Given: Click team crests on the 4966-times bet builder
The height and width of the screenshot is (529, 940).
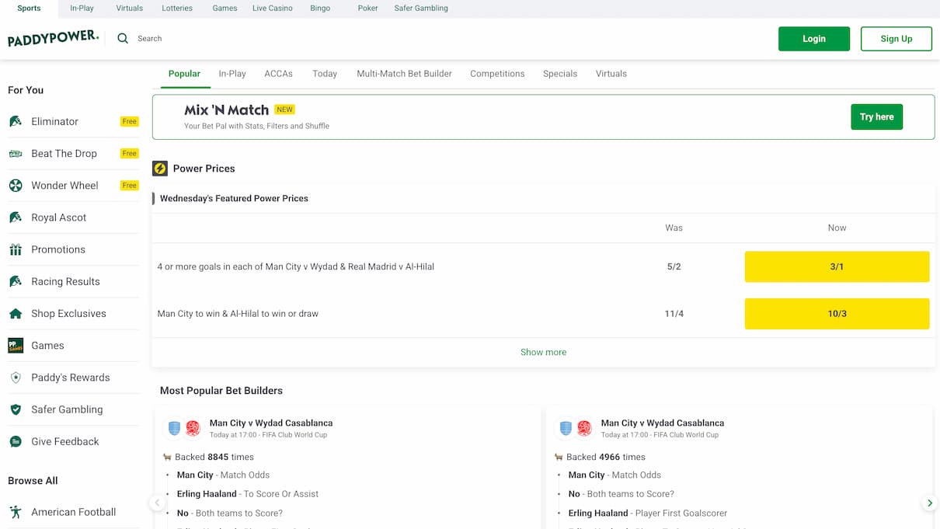Looking at the screenshot, I should pos(576,429).
